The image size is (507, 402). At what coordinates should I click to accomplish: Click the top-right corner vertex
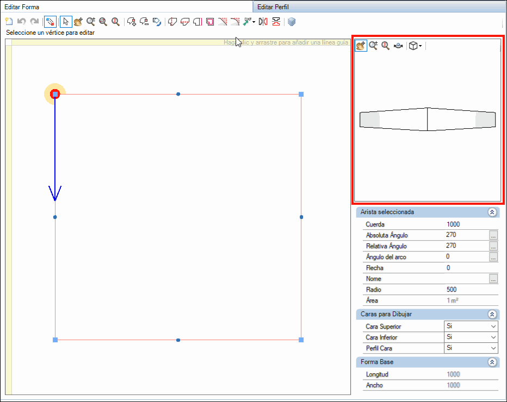point(301,95)
